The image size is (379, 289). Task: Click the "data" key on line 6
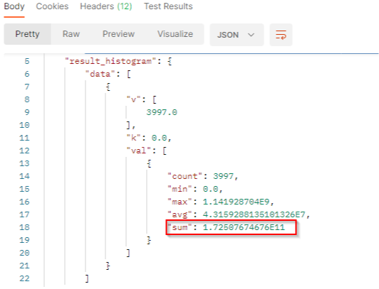point(100,74)
